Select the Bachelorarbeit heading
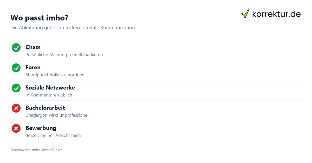This screenshot has height=163, width=312. pyautogui.click(x=45, y=108)
